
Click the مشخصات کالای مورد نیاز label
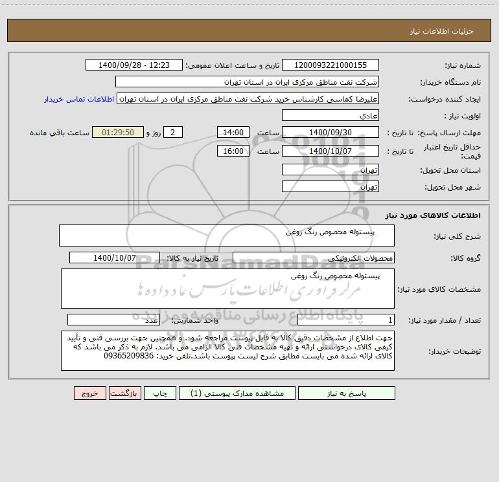[x=439, y=289]
